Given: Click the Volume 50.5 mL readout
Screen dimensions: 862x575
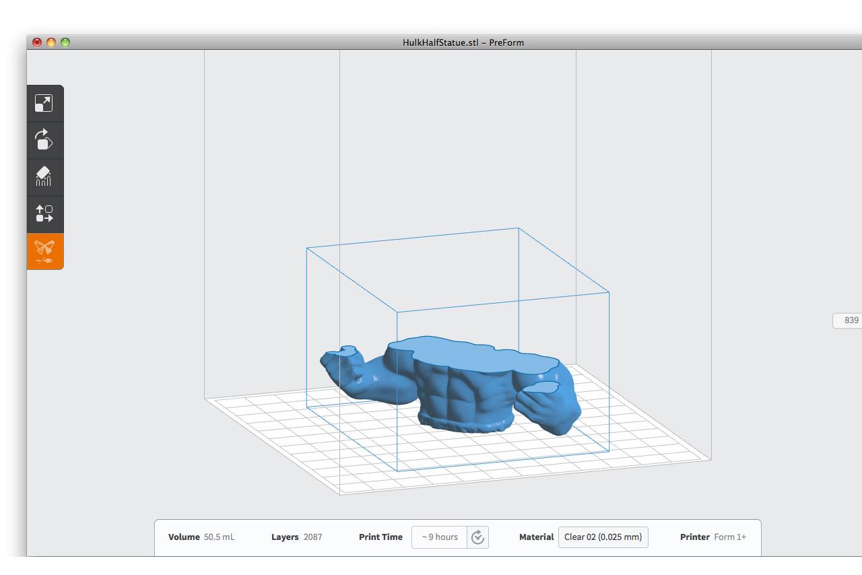Looking at the screenshot, I should (x=201, y=537).
